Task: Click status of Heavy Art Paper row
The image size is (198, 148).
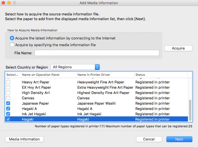Action: [x=153, y=82]
